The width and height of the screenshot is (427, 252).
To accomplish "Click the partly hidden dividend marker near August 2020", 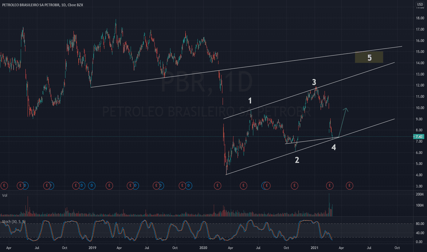I will 263,186.
